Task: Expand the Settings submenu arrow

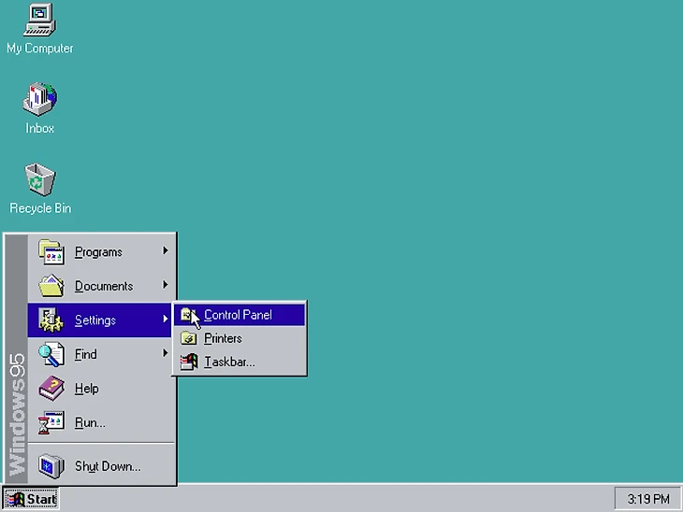Action: pyautogui.click(x=165, y=319)
